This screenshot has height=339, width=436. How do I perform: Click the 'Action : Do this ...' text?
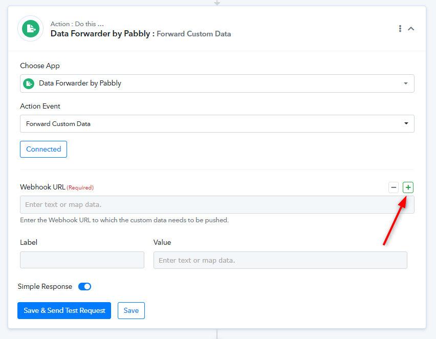coord(77,24)
